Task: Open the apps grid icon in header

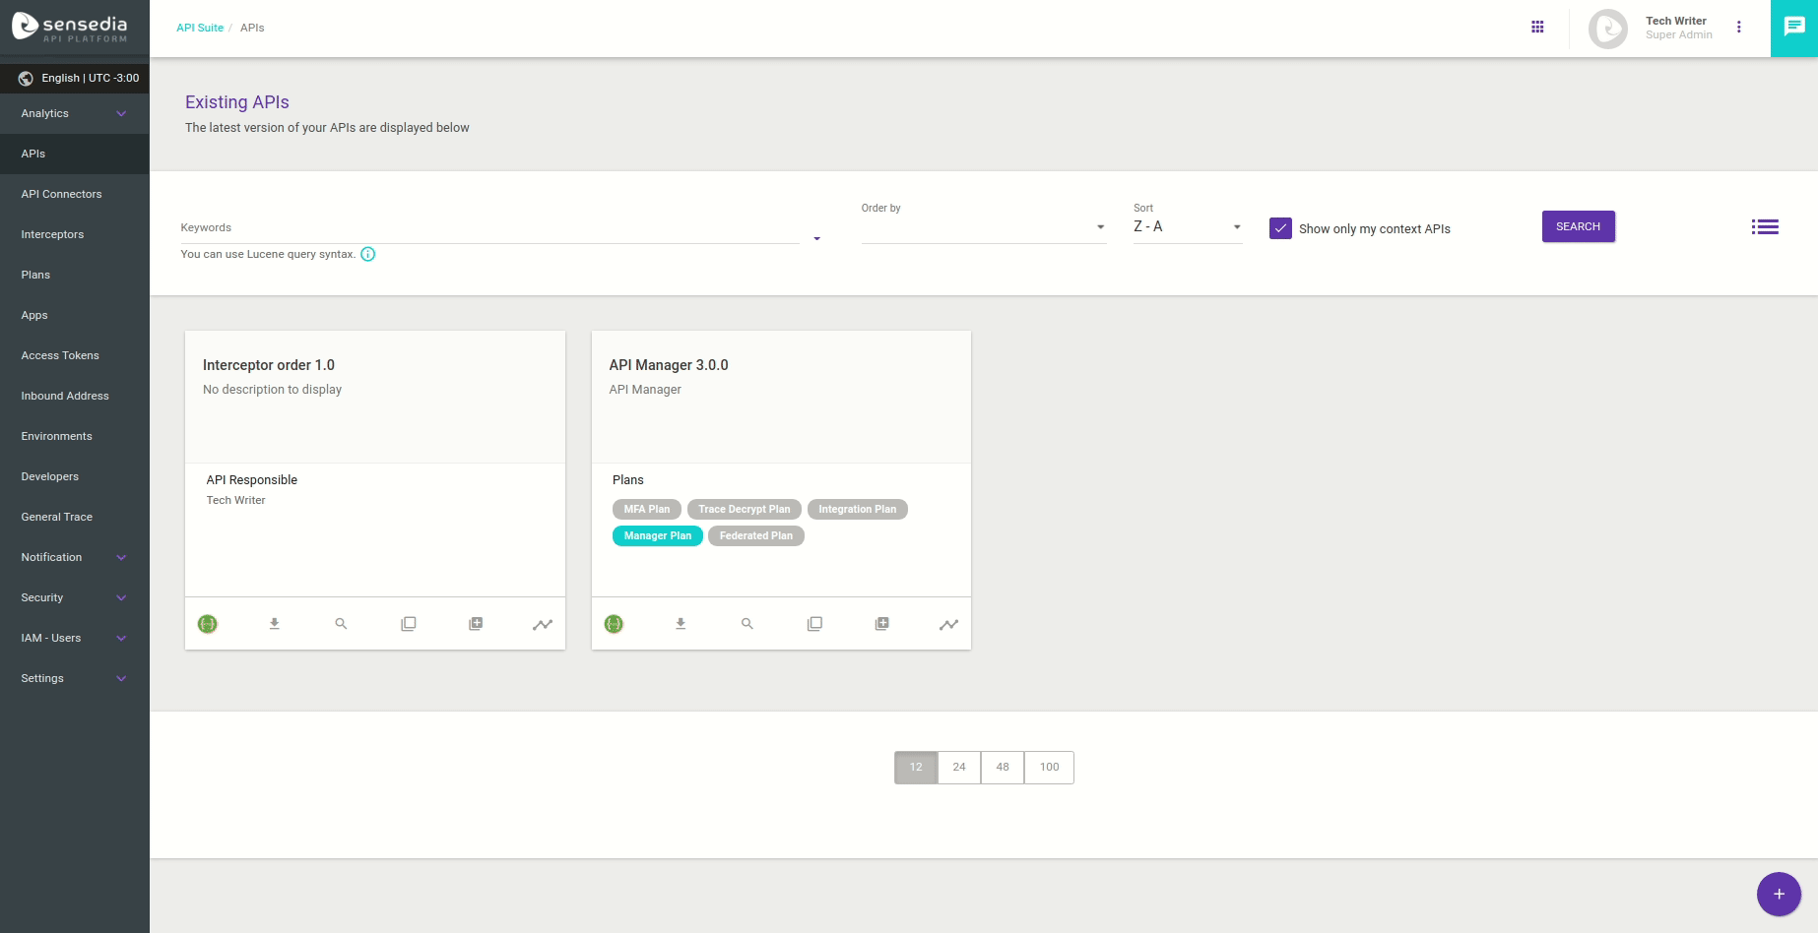Action: (x=1537, y=28)
